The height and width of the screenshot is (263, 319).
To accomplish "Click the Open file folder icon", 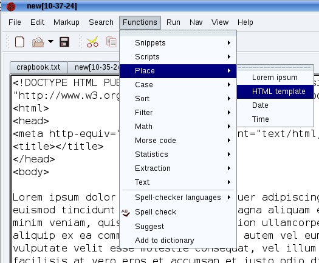I will point(38,42).
